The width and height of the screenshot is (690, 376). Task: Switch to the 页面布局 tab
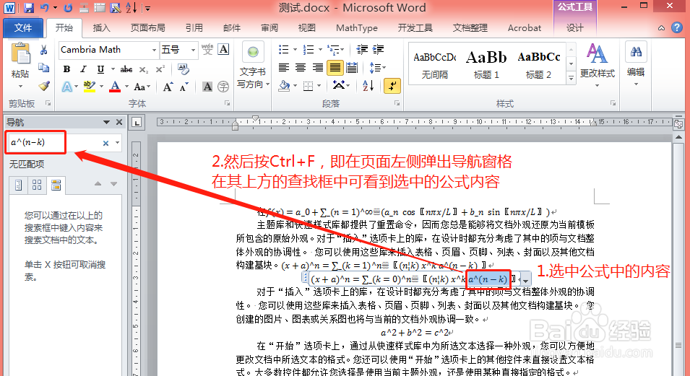pos(148,27)
